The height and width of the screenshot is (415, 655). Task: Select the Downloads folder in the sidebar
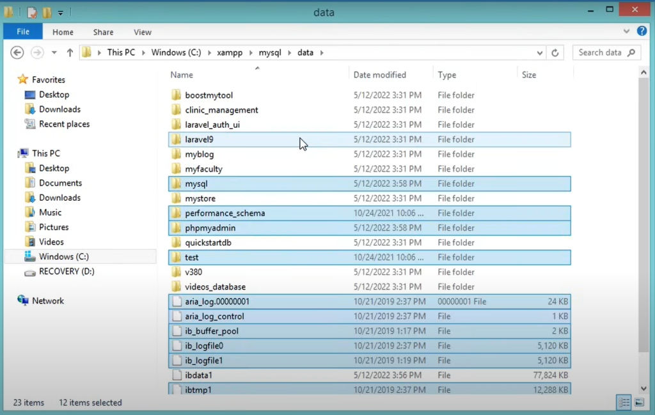(x=59, y=109)
